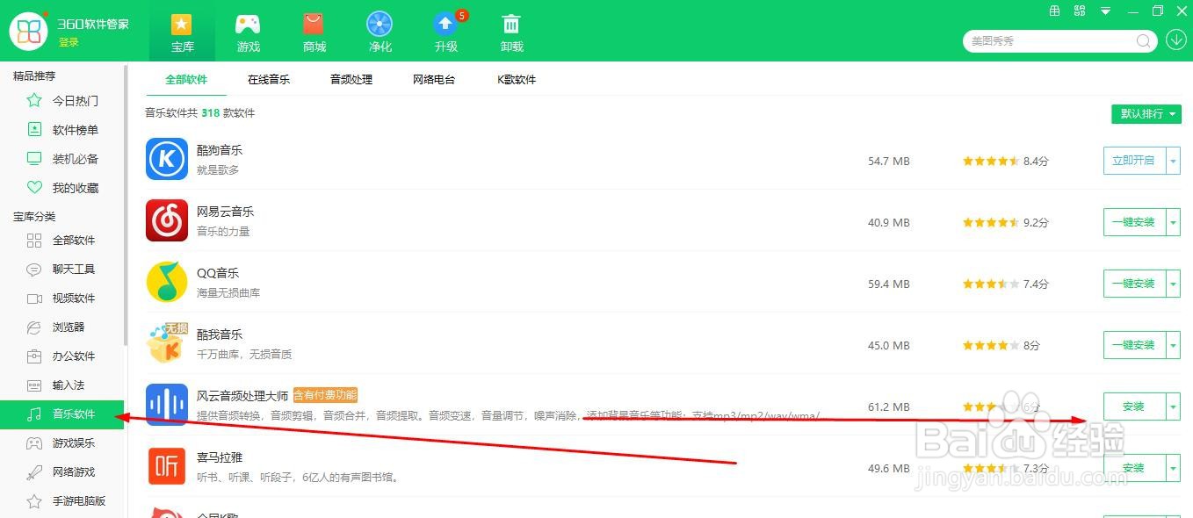Select 我的收藏 in sidebar
The image size is (1193, 518).
62,188
